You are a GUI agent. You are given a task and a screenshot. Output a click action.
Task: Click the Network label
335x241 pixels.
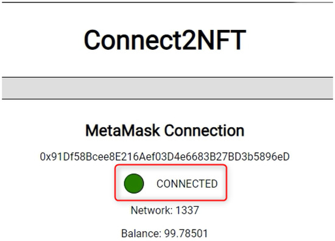coord(152,210)
